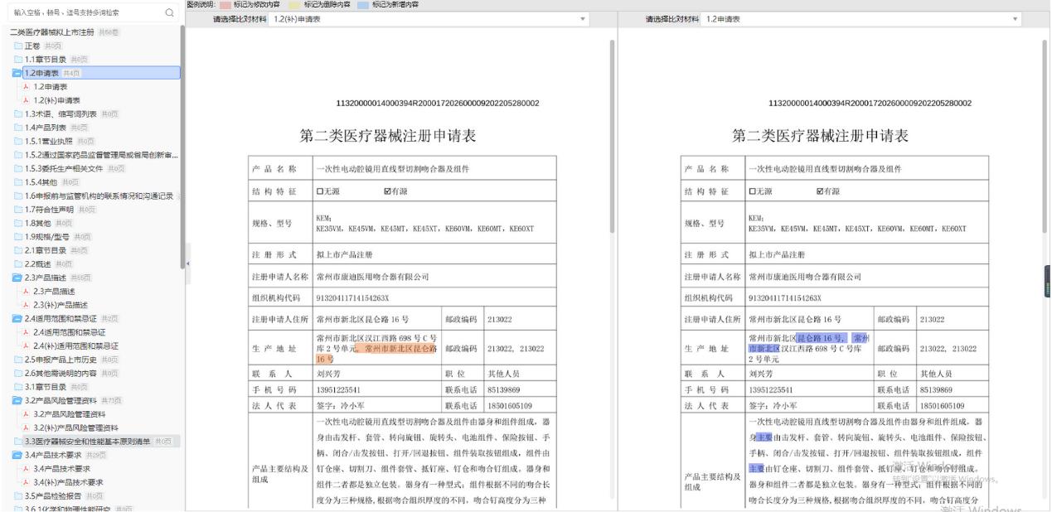Viewport: 1052px width, 512px height.
Task: Click the folder icon beside 1.1章节目录
Action: (18, 59)
